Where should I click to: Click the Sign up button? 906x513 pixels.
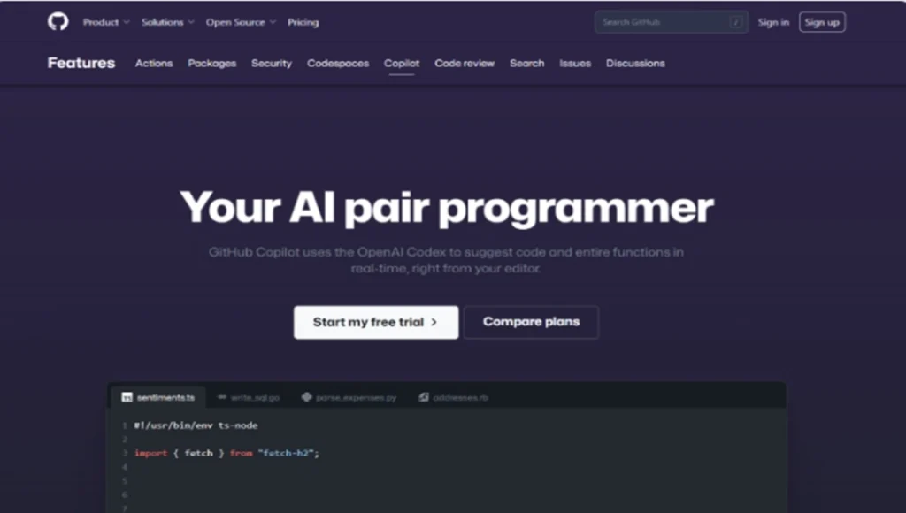pos(822,22)
